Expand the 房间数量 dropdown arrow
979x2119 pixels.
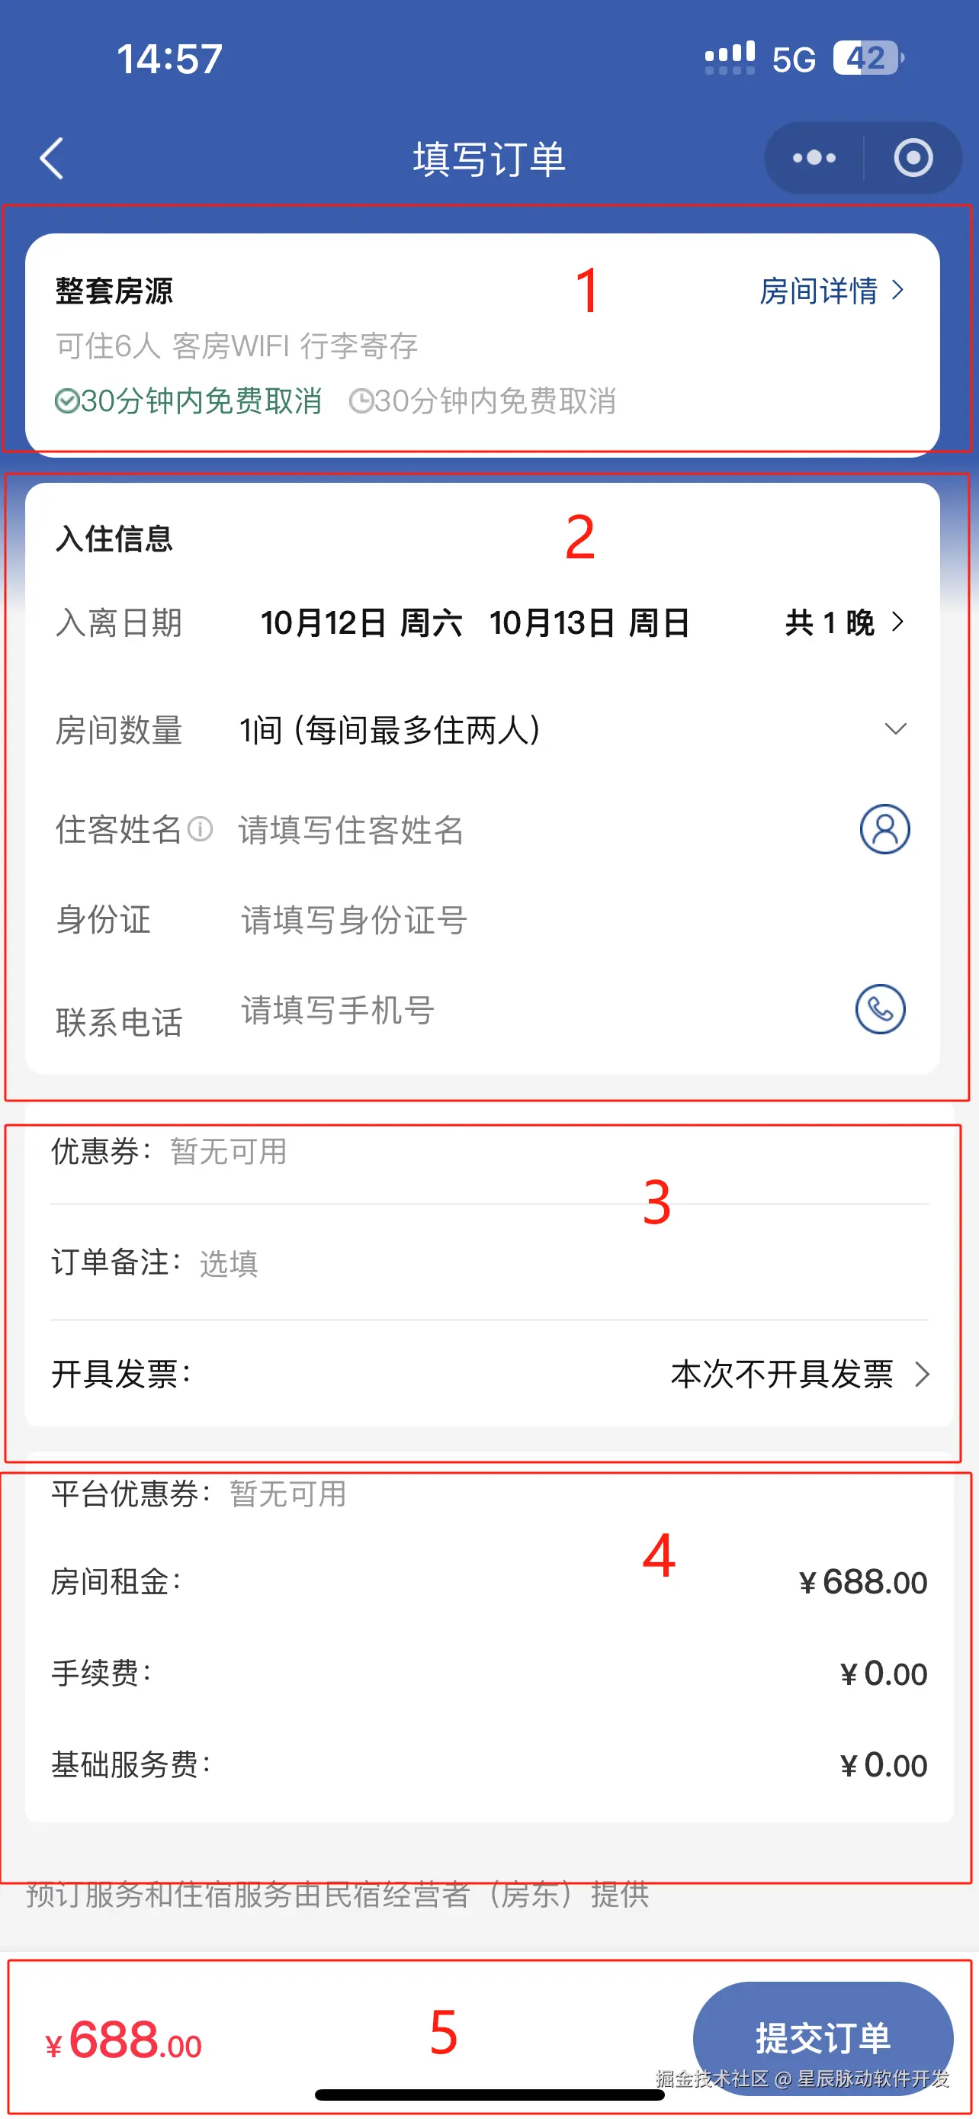[895, 728]
